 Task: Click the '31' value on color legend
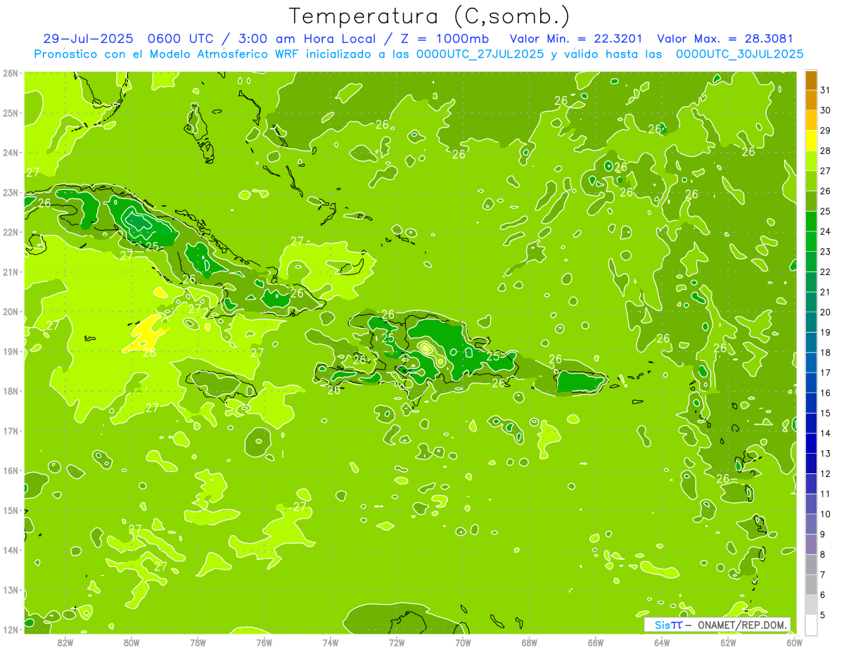(x=826, y=89)
